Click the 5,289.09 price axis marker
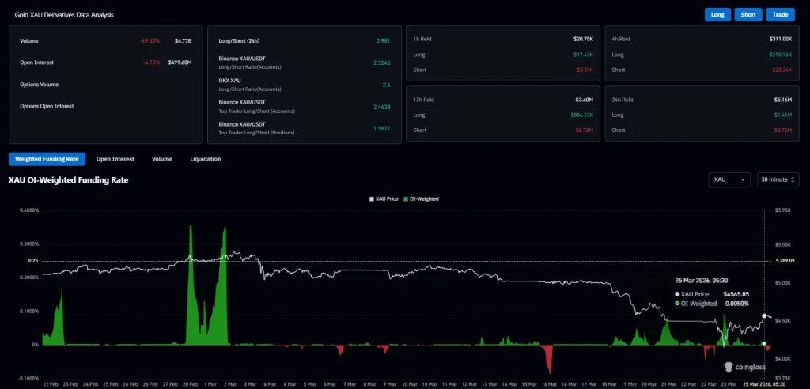The height and width of the screenshot is (389, 810). [785, 261]
